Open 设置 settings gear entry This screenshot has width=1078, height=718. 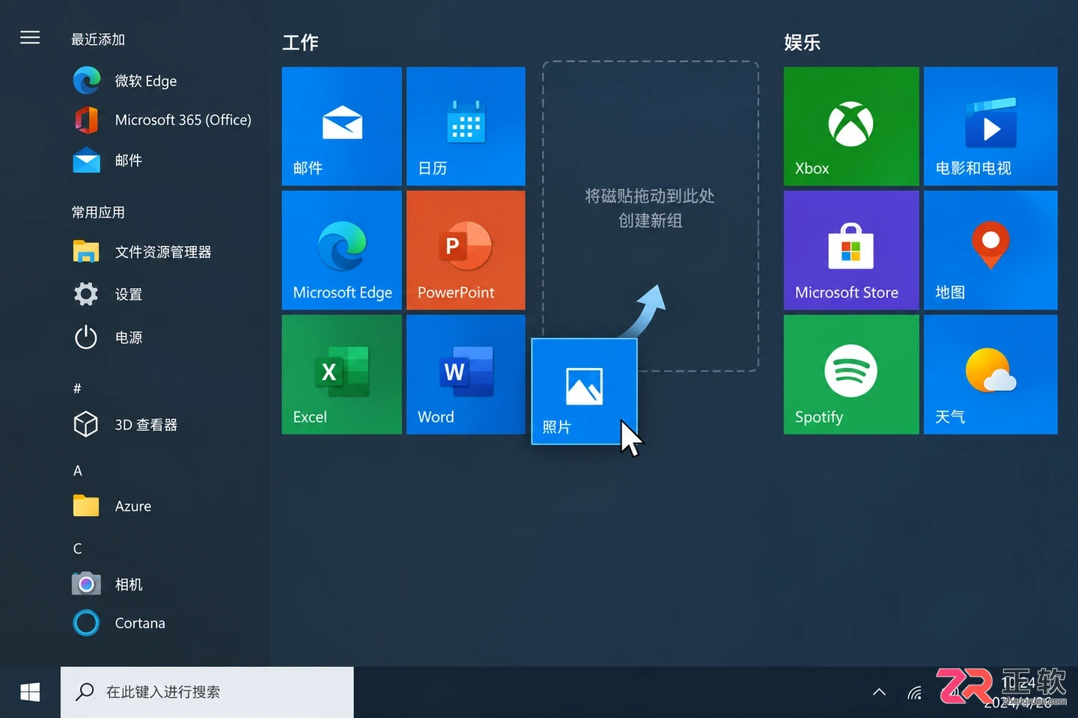pos(107,294)
